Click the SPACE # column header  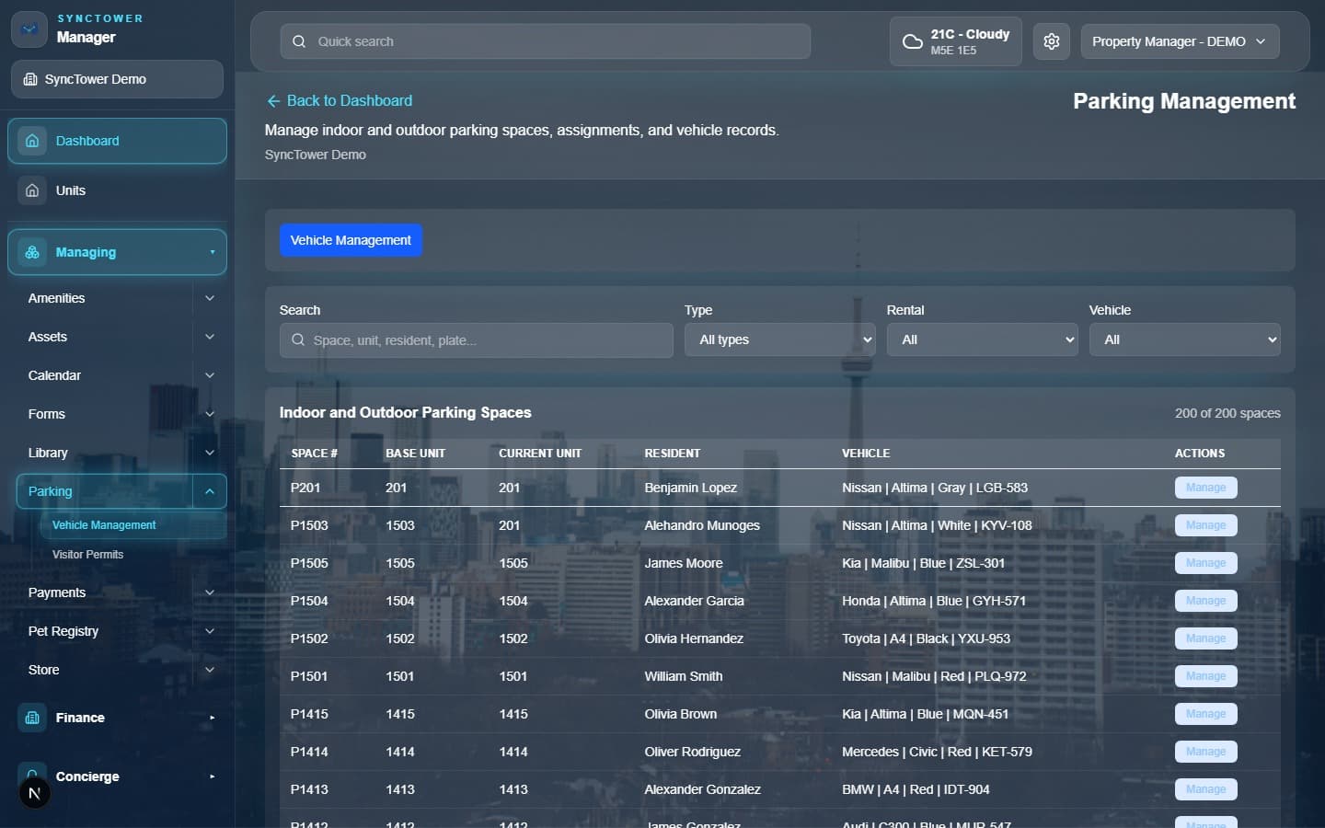pyautogui.click(x=314, y=454)
